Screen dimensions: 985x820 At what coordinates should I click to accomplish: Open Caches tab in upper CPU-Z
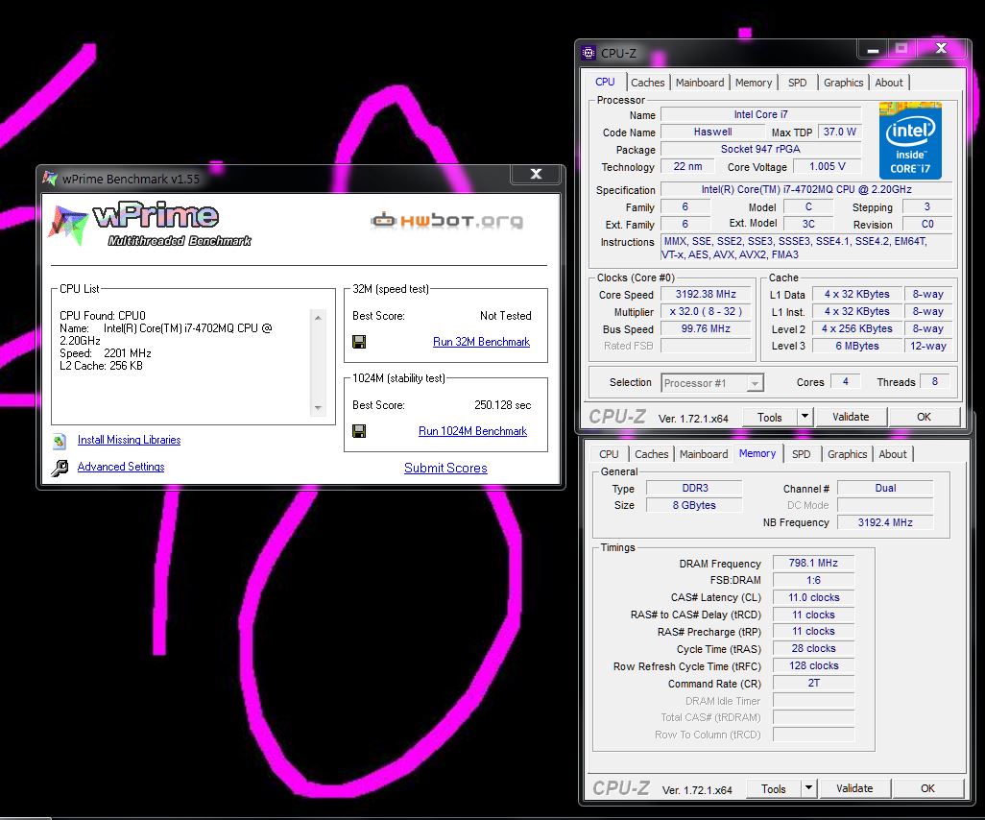click(x=648, y=83)
